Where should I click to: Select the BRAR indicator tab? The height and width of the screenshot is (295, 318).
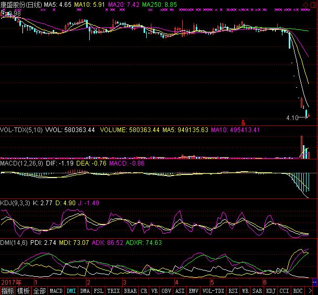pyautogui.click(x=130, y=291)
